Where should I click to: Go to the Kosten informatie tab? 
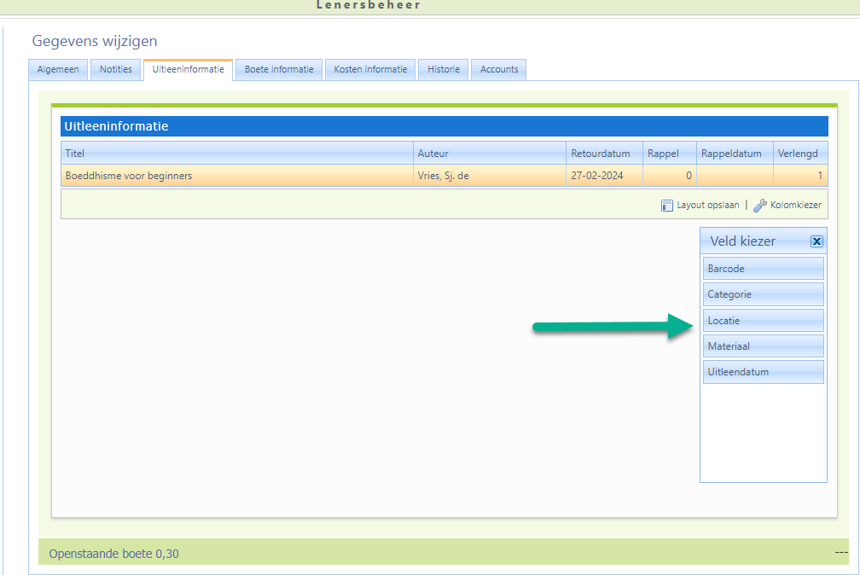[370, 70]
